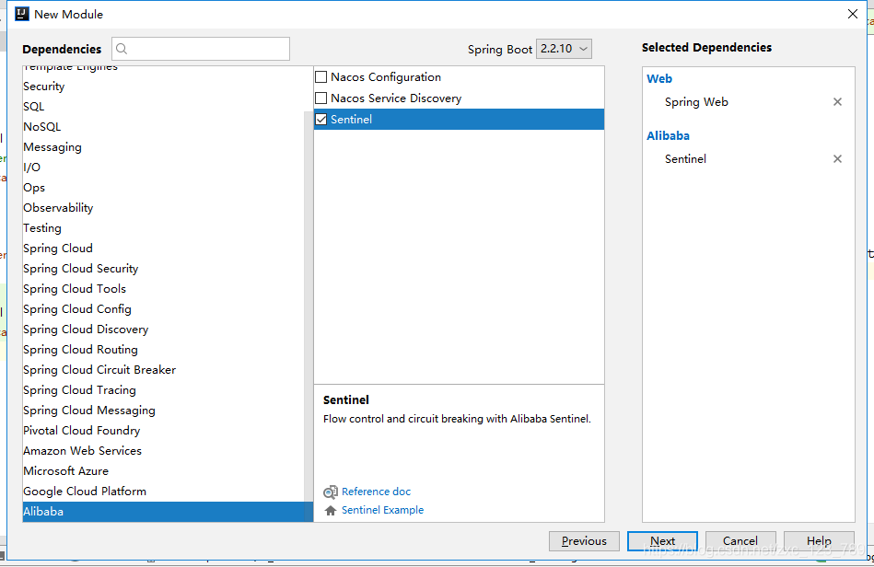Focus the dependencies search field

(x=201, y=49)
